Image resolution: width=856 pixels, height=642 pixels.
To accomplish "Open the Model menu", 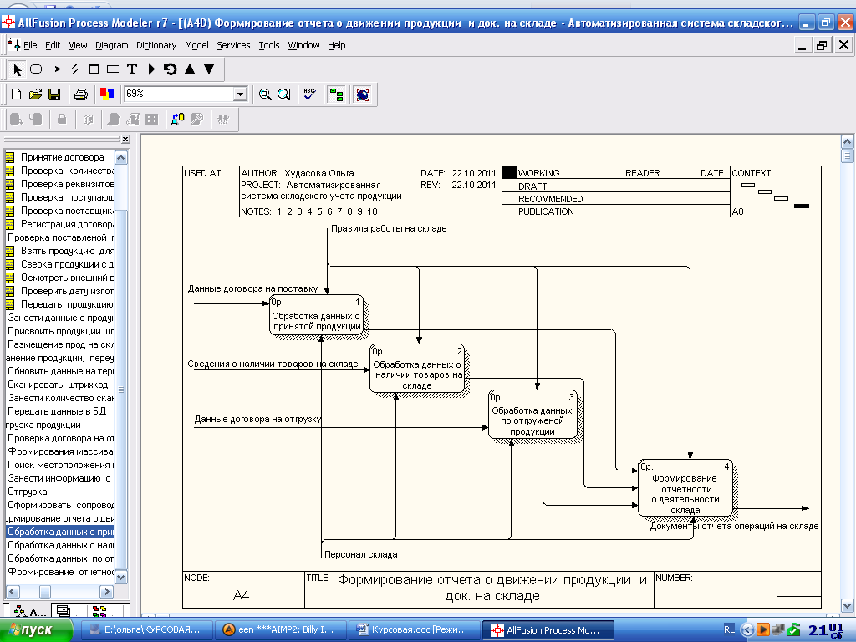I will [x=196, y=45].
